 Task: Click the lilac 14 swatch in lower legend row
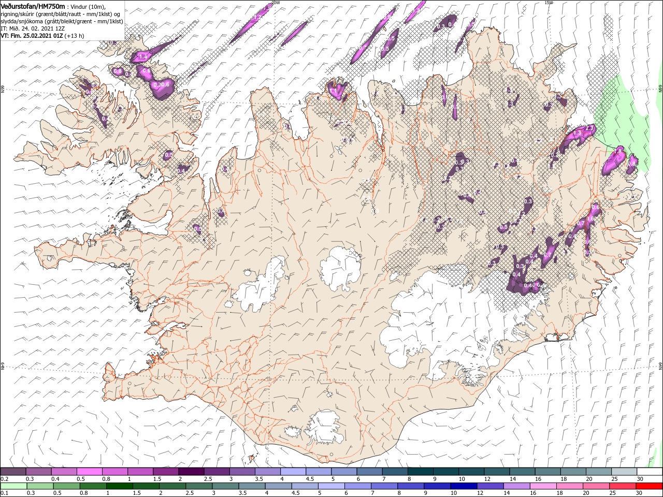coord(516,486)
